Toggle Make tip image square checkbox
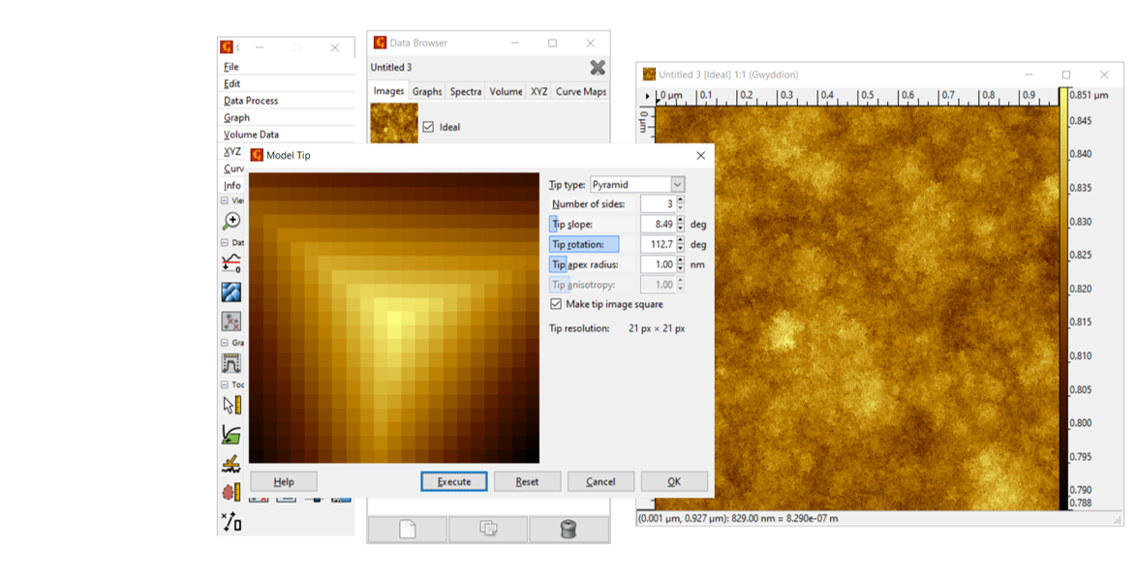The width and height of the screenshot is (1137, 580). (556, 304)
